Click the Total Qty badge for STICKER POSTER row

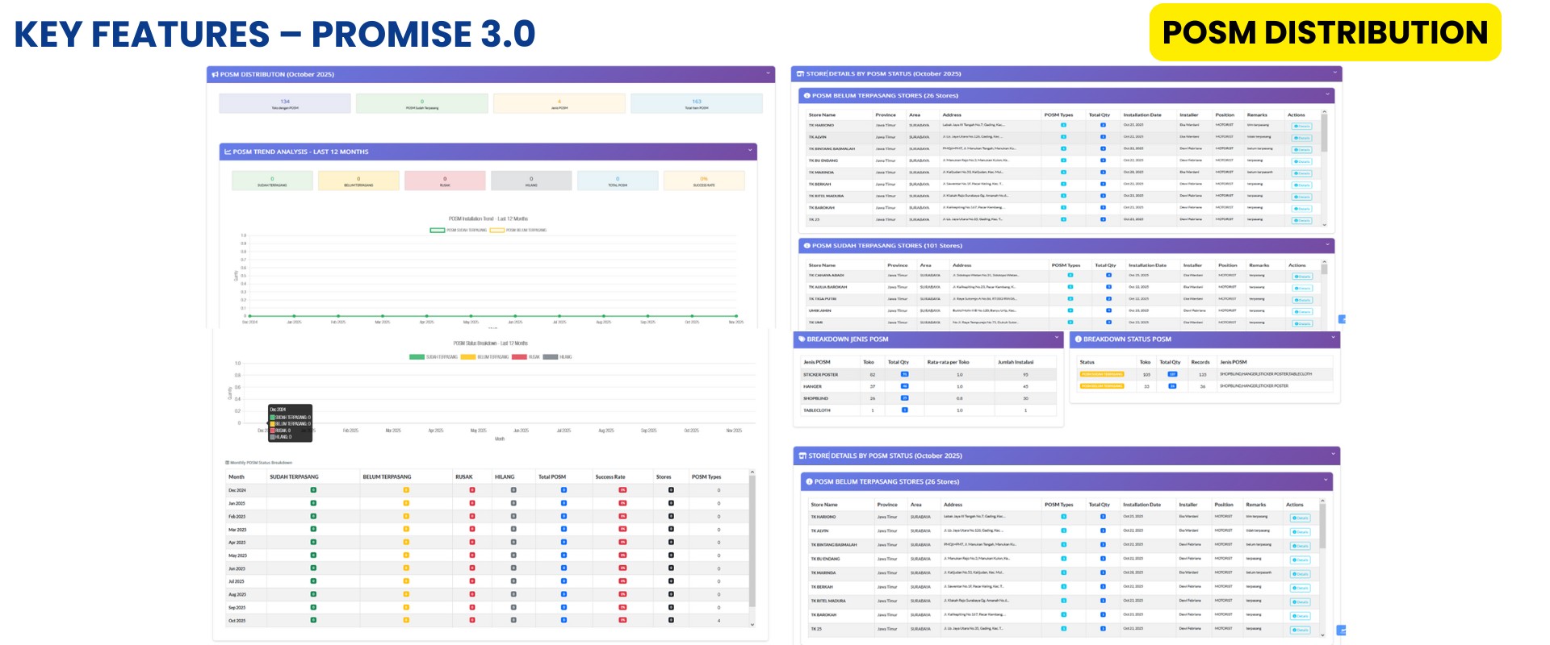(x=904, y=375)
